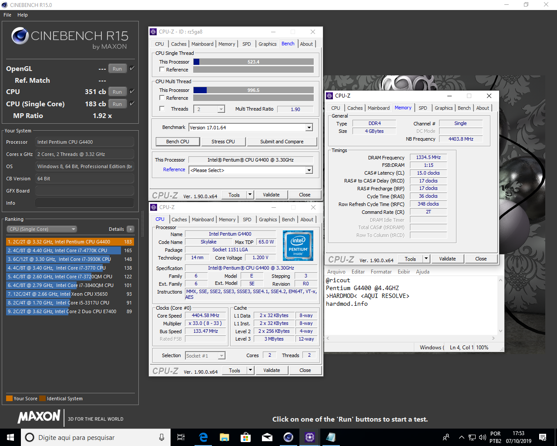This screenshot has width=557, height=446.
Task: Click the Cinebench R15 logo sphere
Action: coord(20,36)
